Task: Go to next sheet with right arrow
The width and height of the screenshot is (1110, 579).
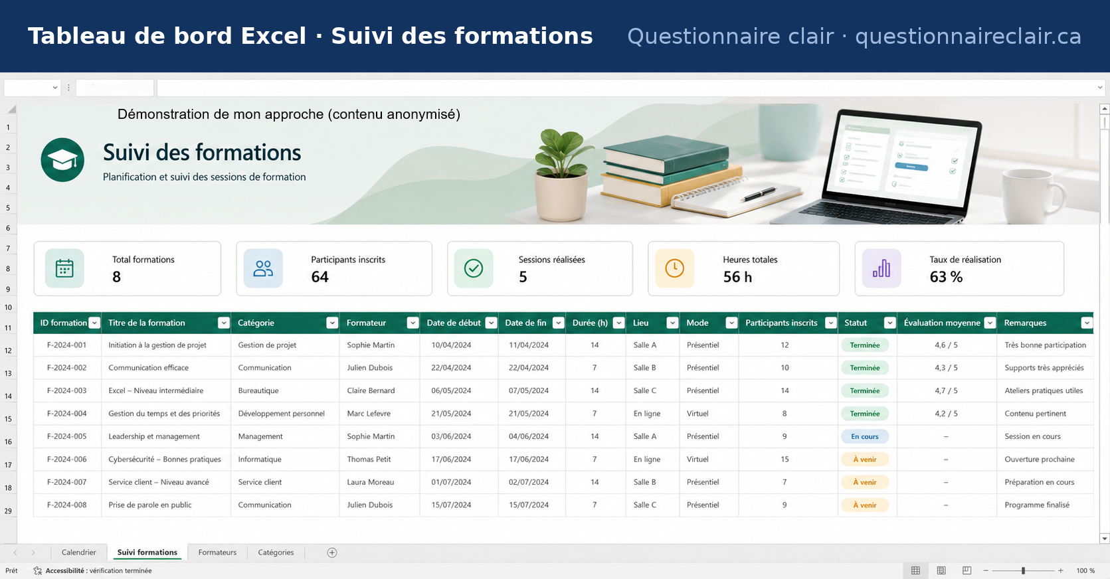Action: (x=33, y=552)
